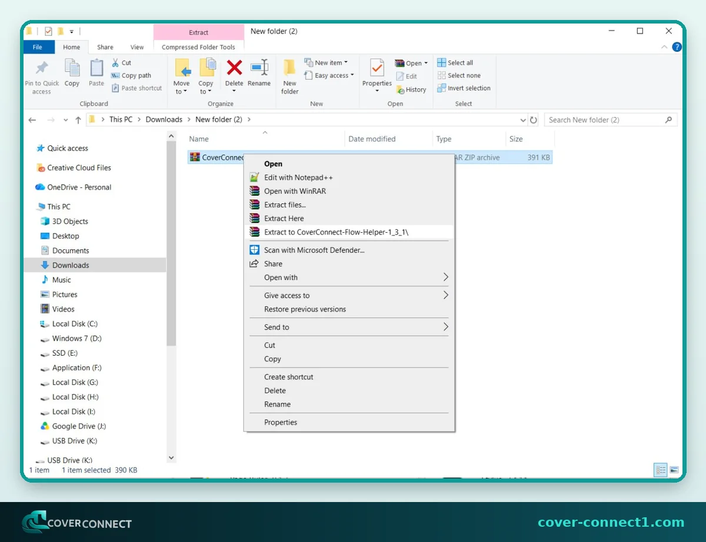Open the File ribbon tab
The image size is (706, 542).
pyautogui.click(x=38, y=47)
